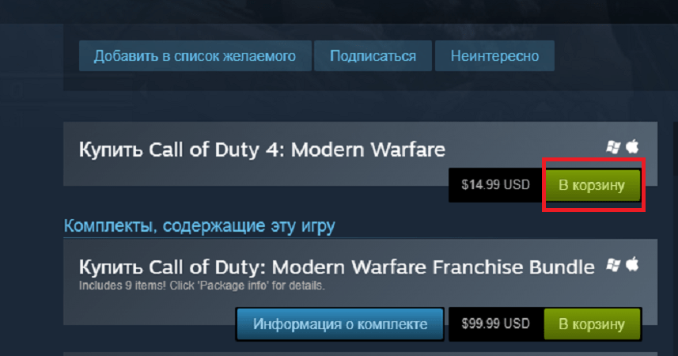Click the $14.99 USD price label
This screenshot has width=678, height=356.
click(495, 185)
